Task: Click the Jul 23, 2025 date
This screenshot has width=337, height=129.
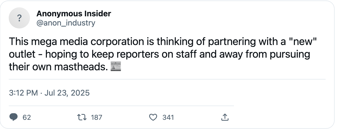Action: click(x=67, y=93)
